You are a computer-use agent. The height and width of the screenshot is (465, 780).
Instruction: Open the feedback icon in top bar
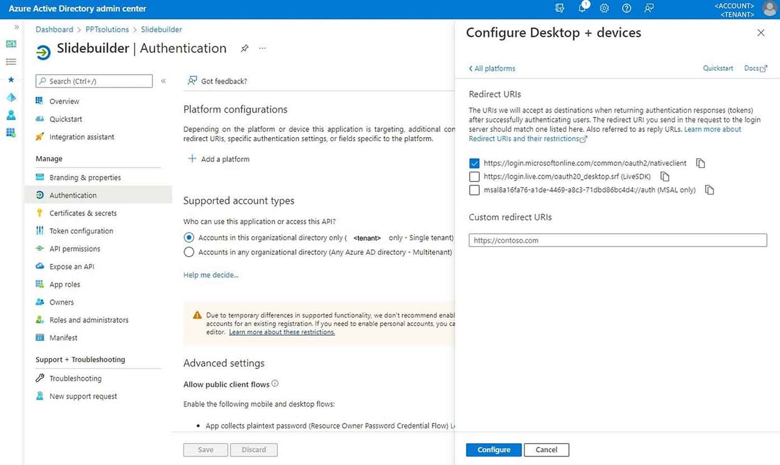coord(649,9)
